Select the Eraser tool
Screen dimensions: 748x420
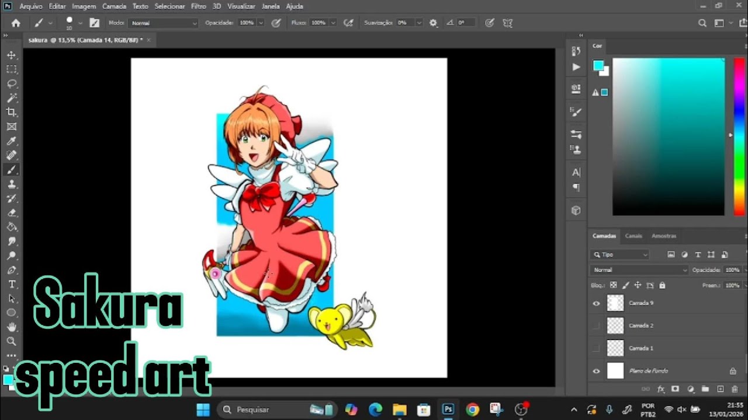[x=11, y=213]
